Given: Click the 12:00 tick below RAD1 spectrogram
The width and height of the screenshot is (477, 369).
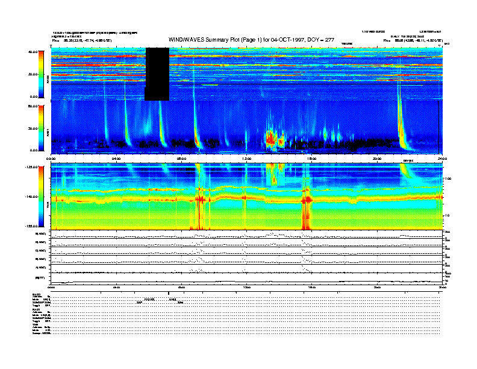Looking at the screenshot, I should point(247,159).
